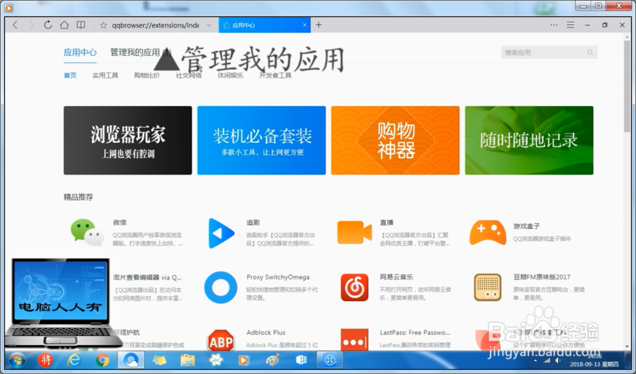636x374 pixels.
Task: Bookmark page with the star icon
Action: tap(104, 25)
